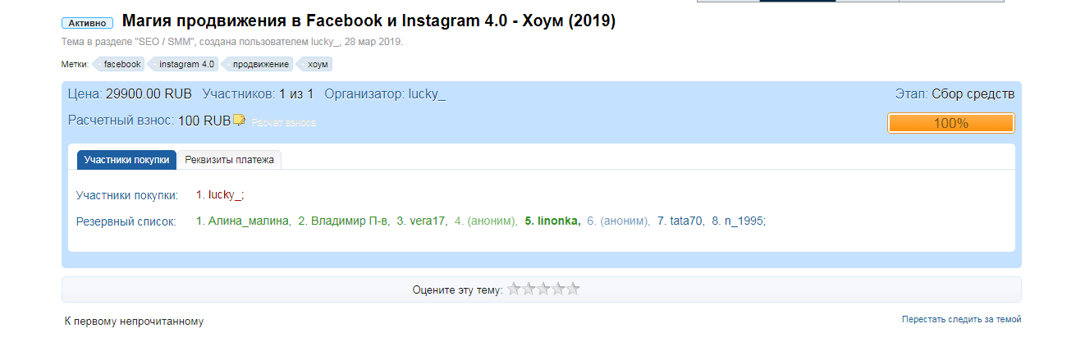
Task: Open organizer lucky_ profile link
Action: [427, 94]
